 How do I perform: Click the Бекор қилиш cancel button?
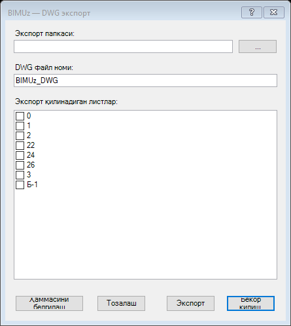pyautogui.click(x=250, y=303)
